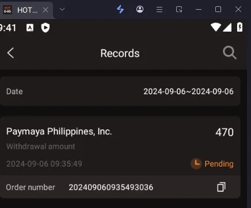Go back using the Records back arrow
Screen dimensions: 251x208
point(10,53)
